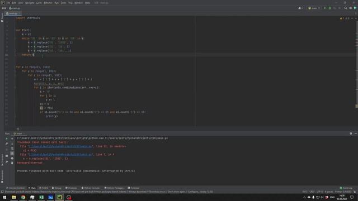Viewport: 358px width, 201px height.
Task: Click the Up the stack trace arrow
Action: 12,138
